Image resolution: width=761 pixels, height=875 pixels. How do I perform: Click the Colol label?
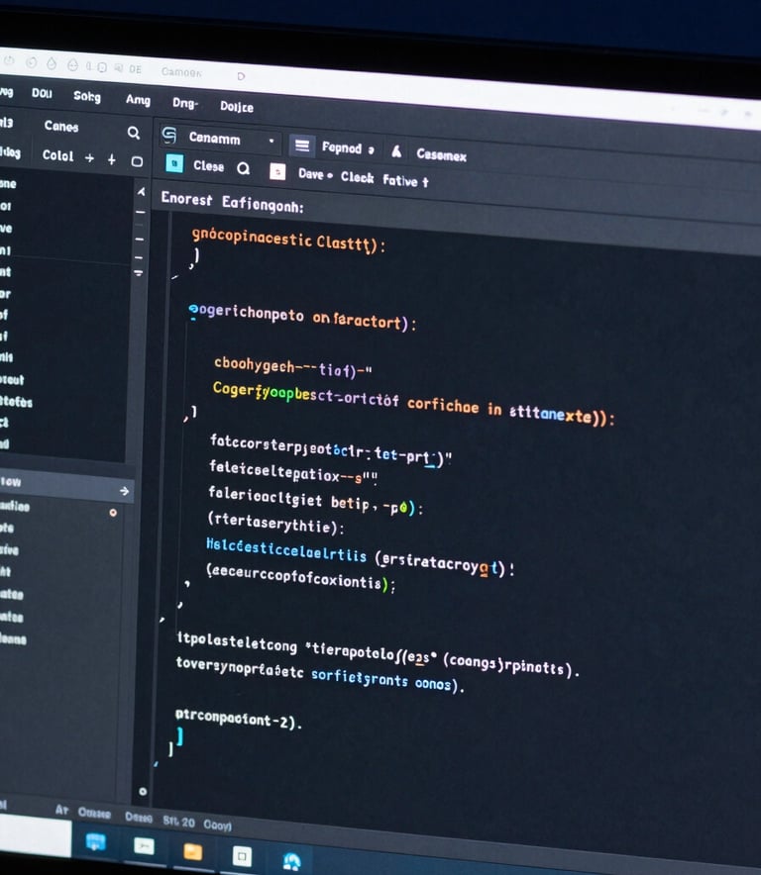[58, 155]
